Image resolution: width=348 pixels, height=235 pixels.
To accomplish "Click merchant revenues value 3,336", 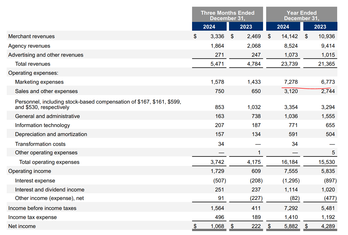I will tap(217, 36).
